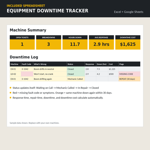Viewport: 150px width, 150px height.
Task: Select the What's Wrong column header
Action: click(x=50, y=64)
